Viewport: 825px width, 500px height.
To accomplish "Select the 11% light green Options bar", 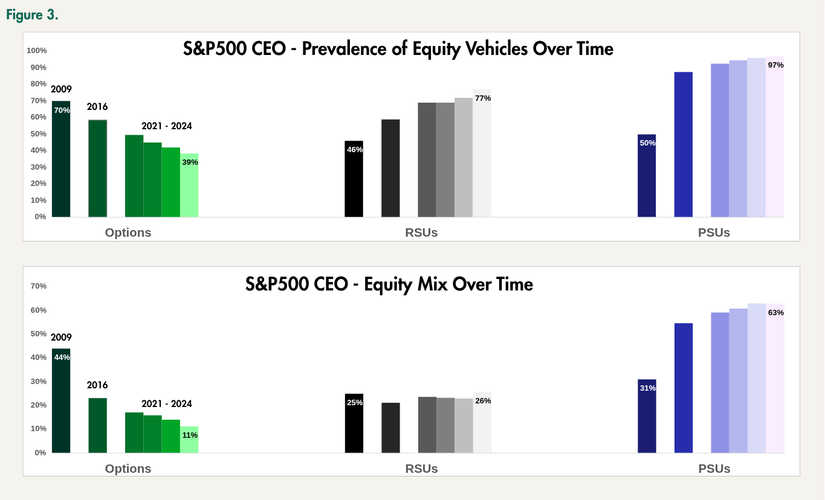I will point(189,440).
